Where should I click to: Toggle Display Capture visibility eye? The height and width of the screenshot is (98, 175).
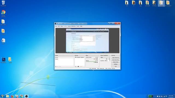(x=75, y=57)
